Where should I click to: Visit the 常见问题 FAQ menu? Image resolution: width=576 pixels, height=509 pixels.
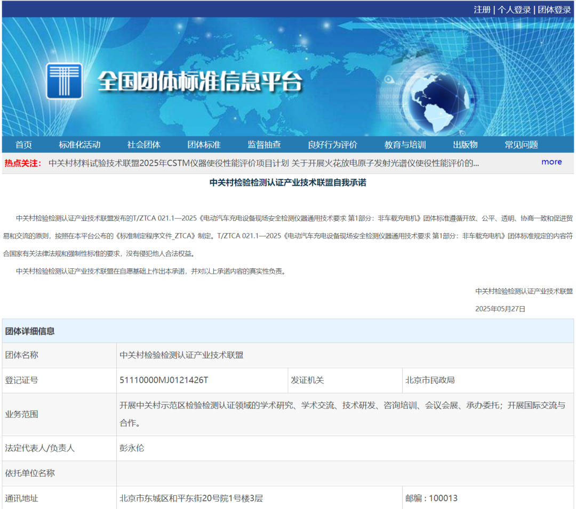coord(521,145)
